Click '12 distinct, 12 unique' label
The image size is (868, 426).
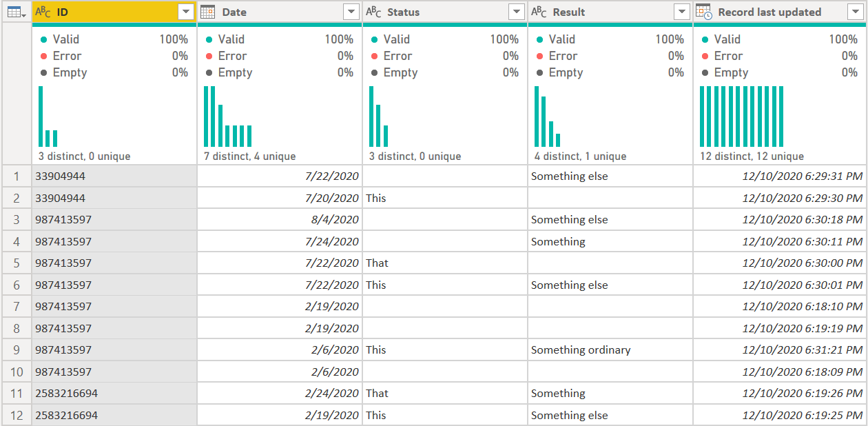pyautogui.click(x=752, y=156)
